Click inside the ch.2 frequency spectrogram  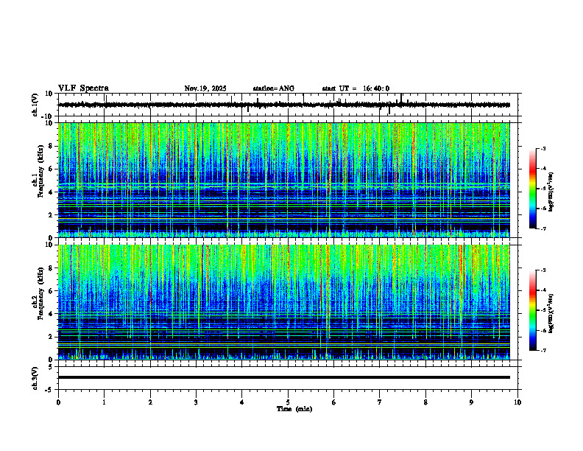pyautogui.click(x=284, y=302)
